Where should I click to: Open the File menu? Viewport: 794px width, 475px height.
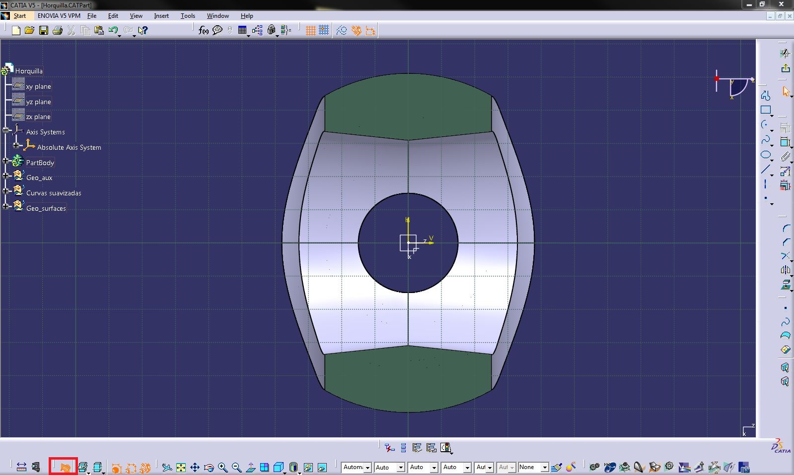(x=92, y=16)
